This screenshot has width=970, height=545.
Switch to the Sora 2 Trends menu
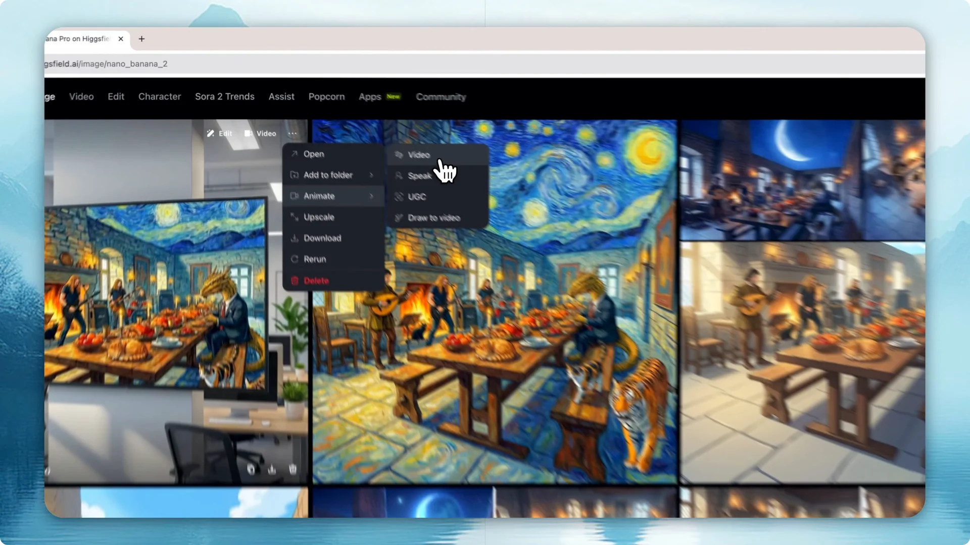[224, 96]
